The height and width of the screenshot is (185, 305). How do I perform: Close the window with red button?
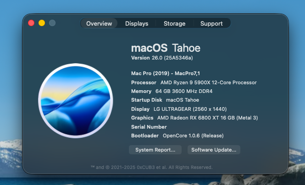31,23
